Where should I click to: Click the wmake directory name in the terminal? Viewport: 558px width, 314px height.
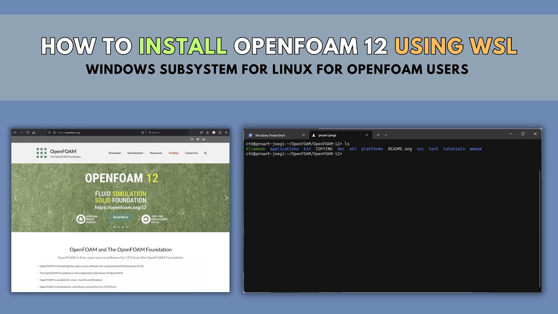[x=476, y=149]
